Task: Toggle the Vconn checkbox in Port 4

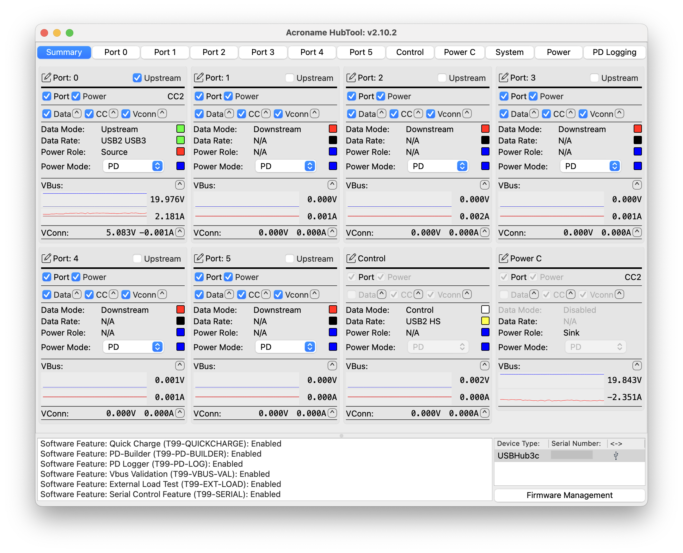Action: [x=126, y=294]
